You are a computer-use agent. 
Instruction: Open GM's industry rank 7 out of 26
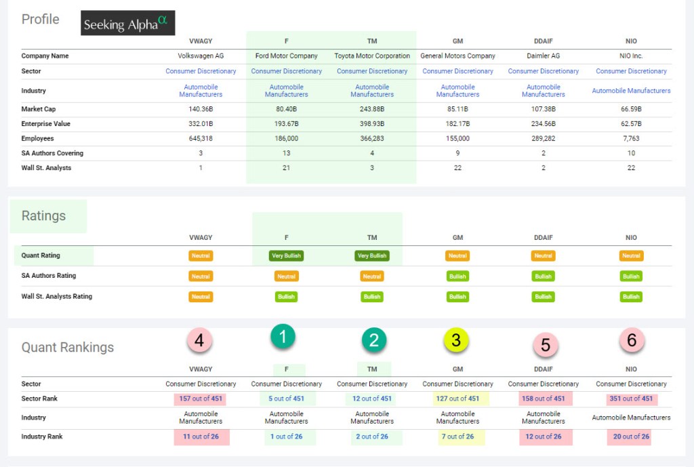(x=458, y=436)
